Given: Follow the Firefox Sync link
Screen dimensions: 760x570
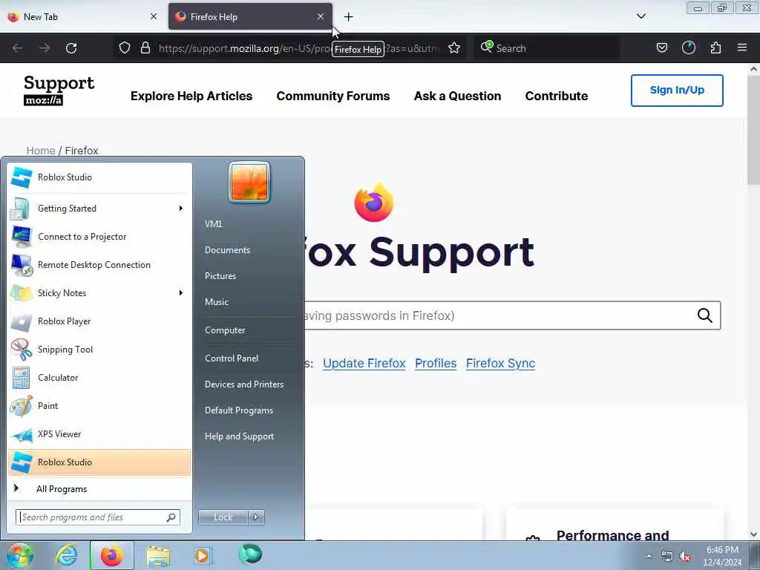Looking at the screenshot, I should [500, 363].
